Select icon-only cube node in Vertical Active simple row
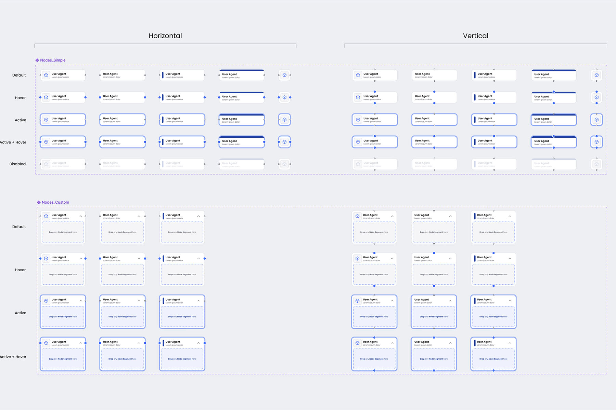The height and width of the screenshot is (410, 616). (x=596, y=120)
